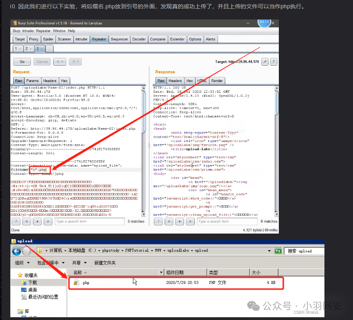Sort by 类型 column header
353x320 pixels.
[x=228, y=272]
